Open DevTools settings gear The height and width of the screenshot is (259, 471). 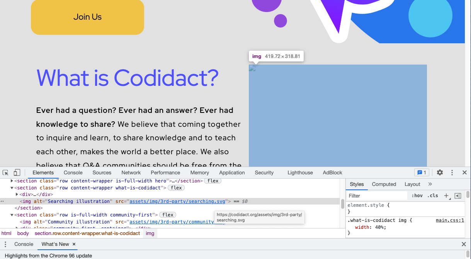[x=440, y=172]
